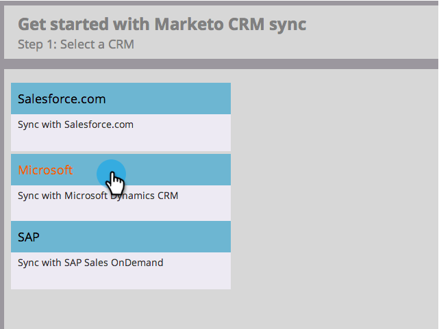Click the dark gray divider below the header
The height and width of the screenshot is (329, 439).
pos(219,64)
